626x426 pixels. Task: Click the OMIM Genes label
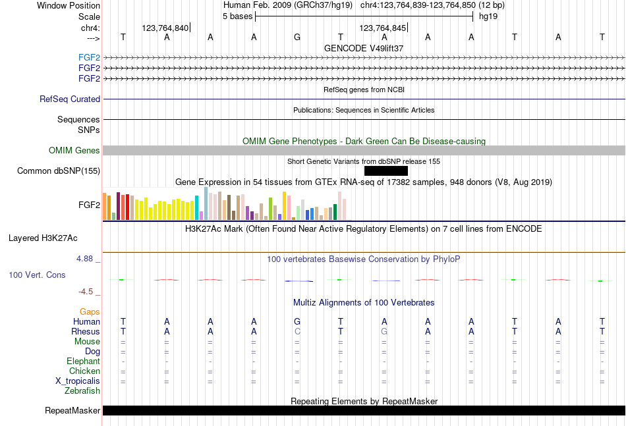tap(74, 150)
